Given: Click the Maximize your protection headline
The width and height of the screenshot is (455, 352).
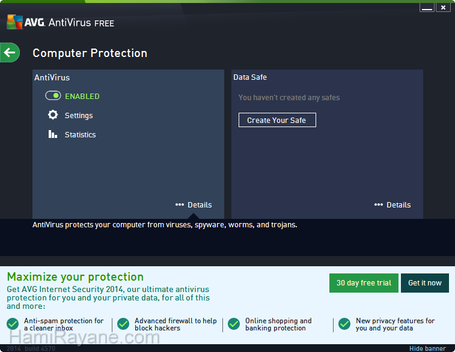Looking at the screenshot, I should click(75, 277).
